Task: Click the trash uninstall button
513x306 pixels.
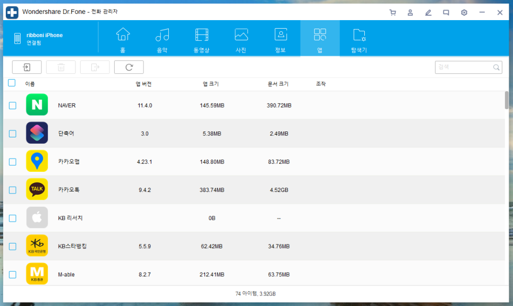Action: click(61, 67)
